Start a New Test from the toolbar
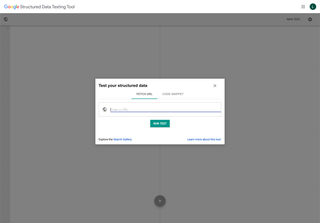Screen dimensions: 320x223 click(293, 19)
